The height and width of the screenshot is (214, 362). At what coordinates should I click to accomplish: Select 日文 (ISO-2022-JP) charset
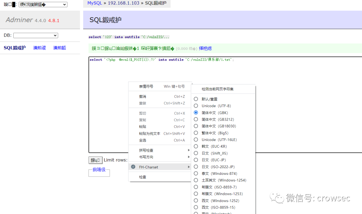coord(196,166)
